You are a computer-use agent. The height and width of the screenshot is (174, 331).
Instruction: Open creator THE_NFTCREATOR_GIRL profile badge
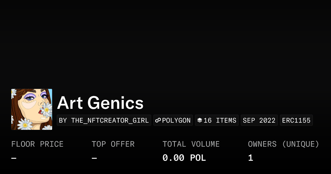tap(104, 120)
